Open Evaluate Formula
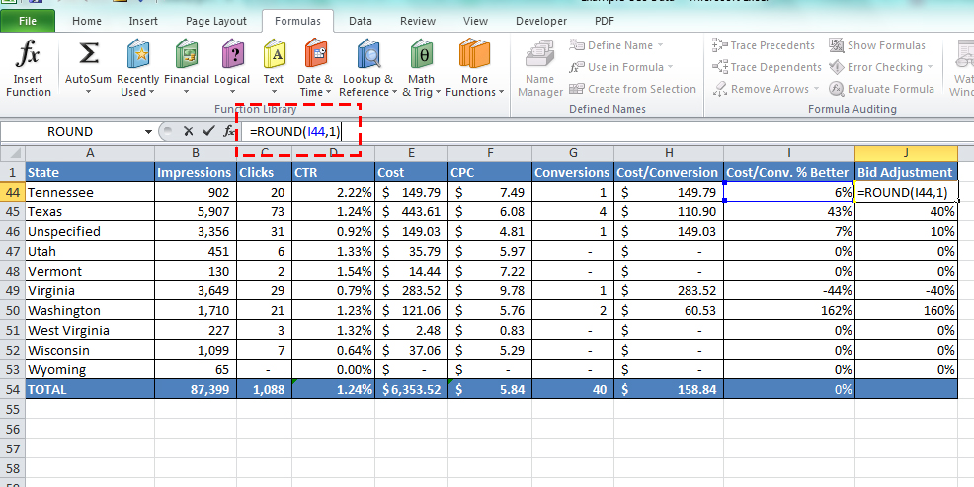The width and height of the screenshot is (974, 487). (x=881, y=89)
